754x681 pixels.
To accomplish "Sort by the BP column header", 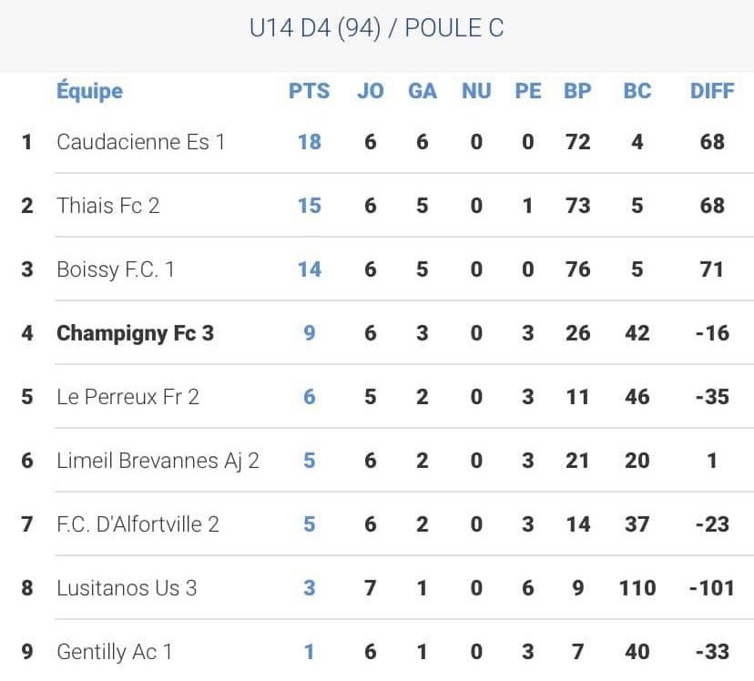I will point(577,91).
